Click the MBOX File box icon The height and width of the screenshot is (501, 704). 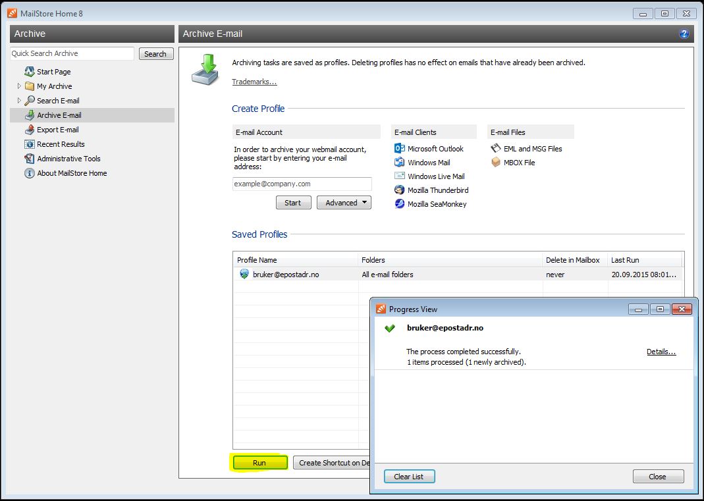[x=496, y=162]
